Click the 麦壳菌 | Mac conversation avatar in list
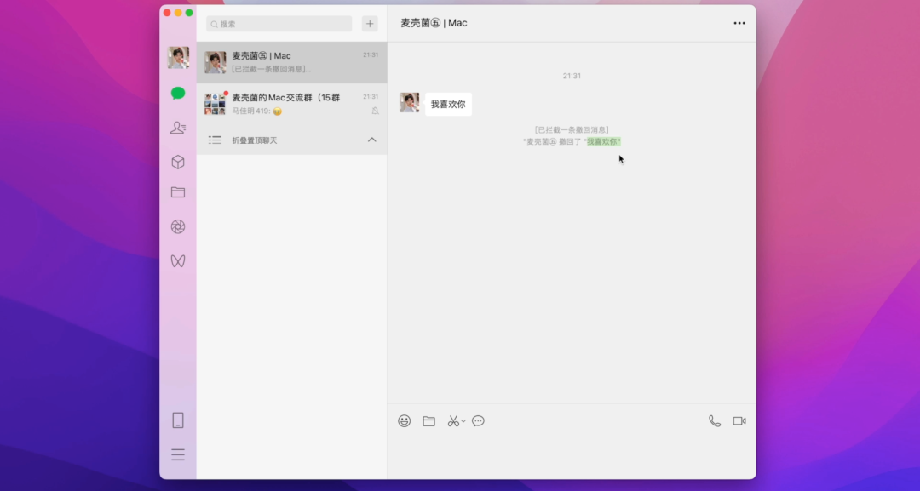Image resolution: width=920 pixels, height=491 pixels. [x=215, y=62]
